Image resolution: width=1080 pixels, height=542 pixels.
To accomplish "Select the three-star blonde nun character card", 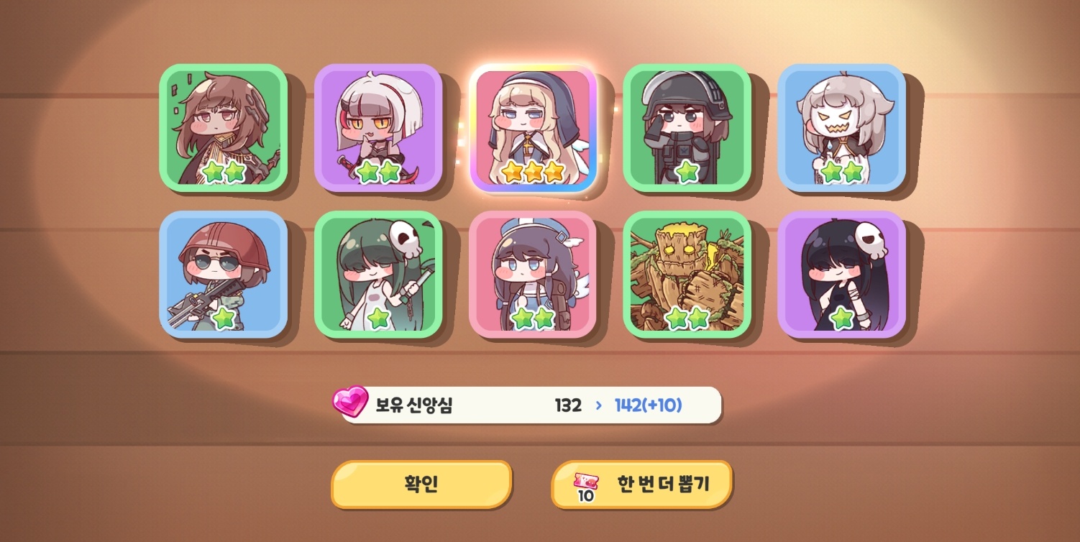I will (533, 128).
